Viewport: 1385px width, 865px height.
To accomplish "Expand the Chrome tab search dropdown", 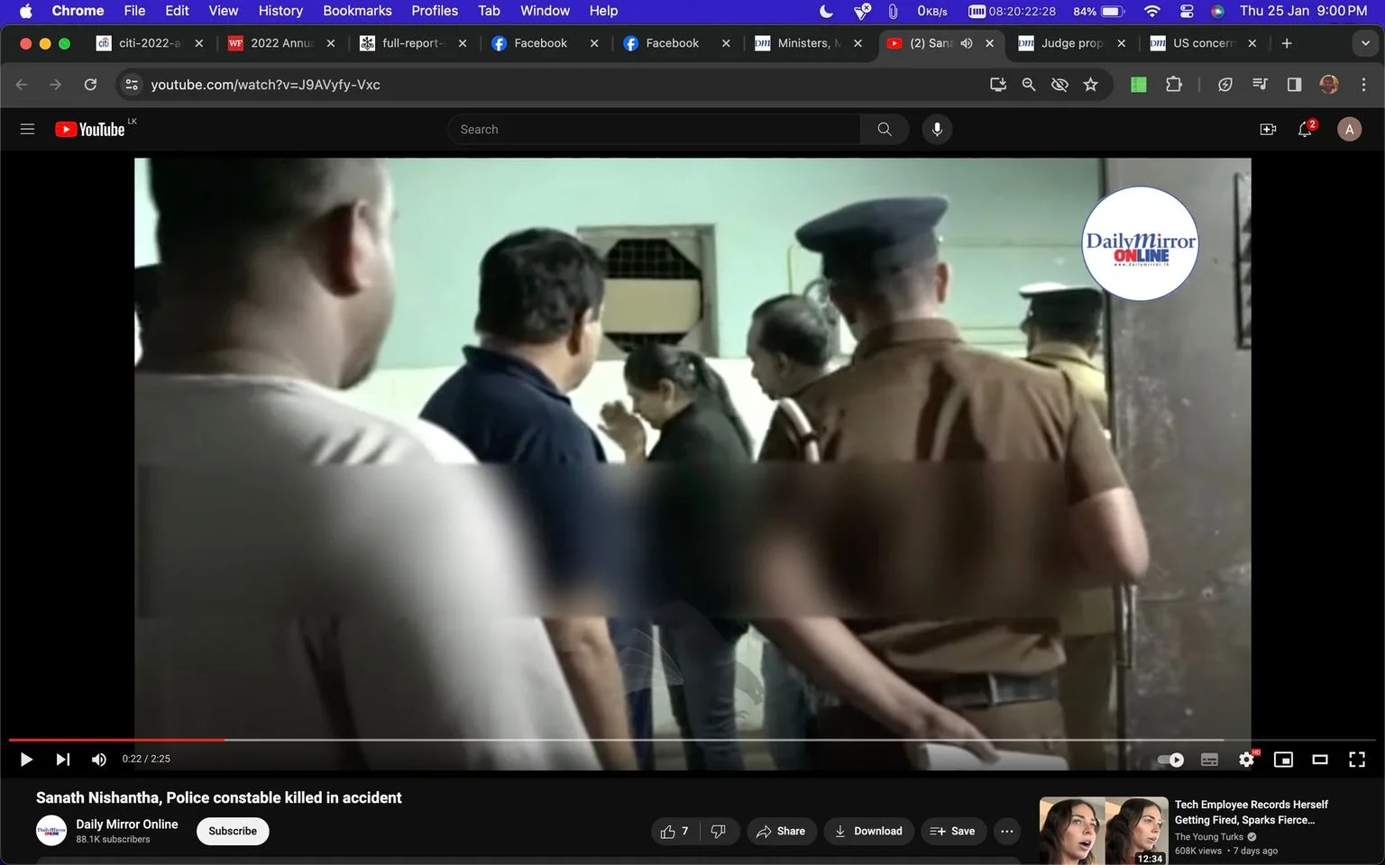I will (x=1365, y=43).
